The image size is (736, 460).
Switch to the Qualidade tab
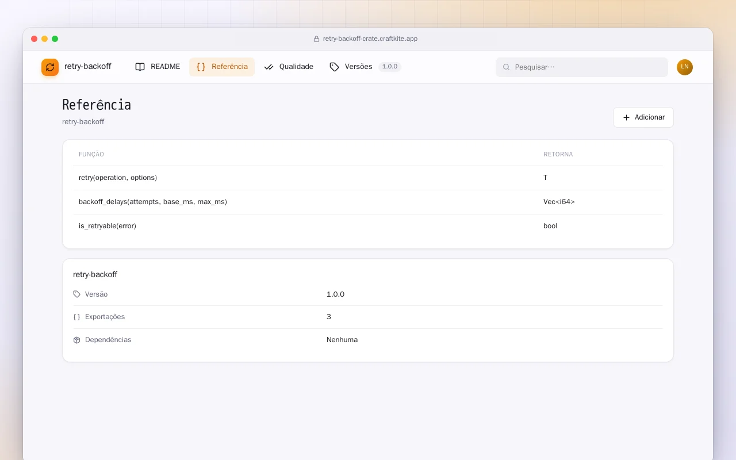[x=289, y=67]
